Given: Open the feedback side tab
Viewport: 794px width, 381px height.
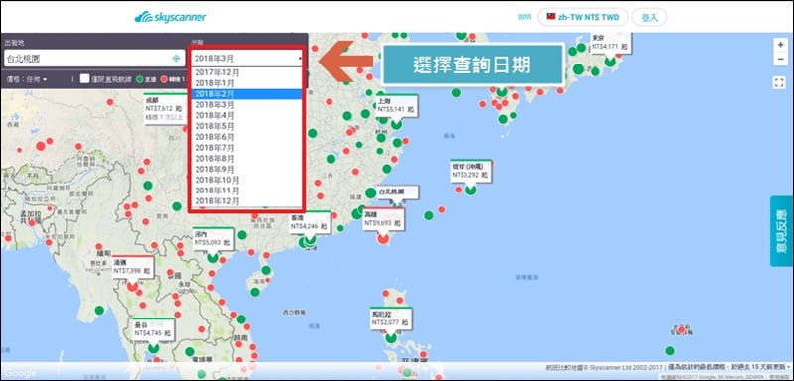Looking at the screenshot, I should click(x=782, y=231).
